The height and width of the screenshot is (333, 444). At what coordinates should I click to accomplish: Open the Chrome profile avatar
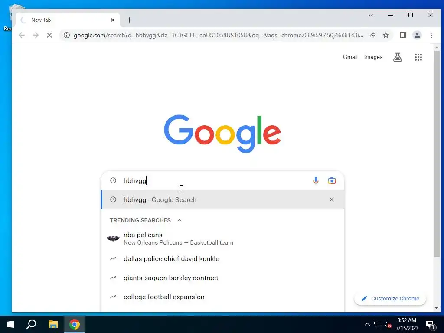[x=417, y=35]
